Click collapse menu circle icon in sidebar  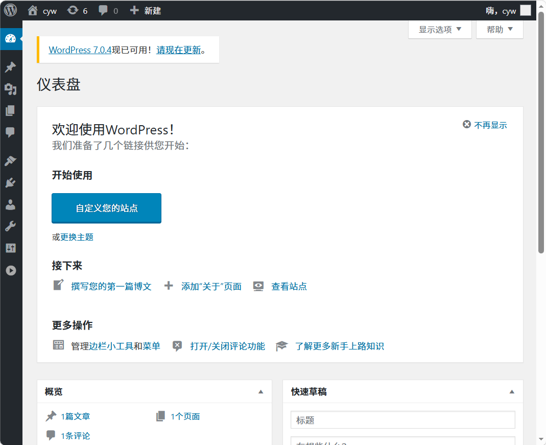click(11, 271)
